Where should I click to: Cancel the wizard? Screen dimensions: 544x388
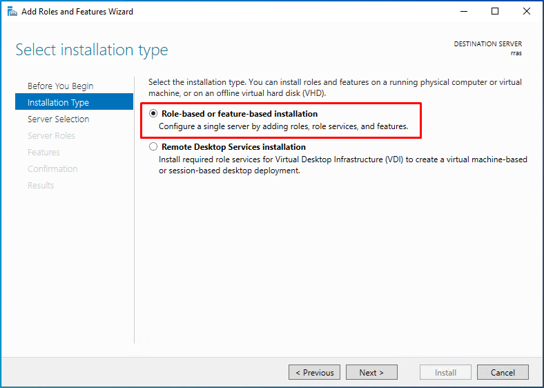point(503,372)
